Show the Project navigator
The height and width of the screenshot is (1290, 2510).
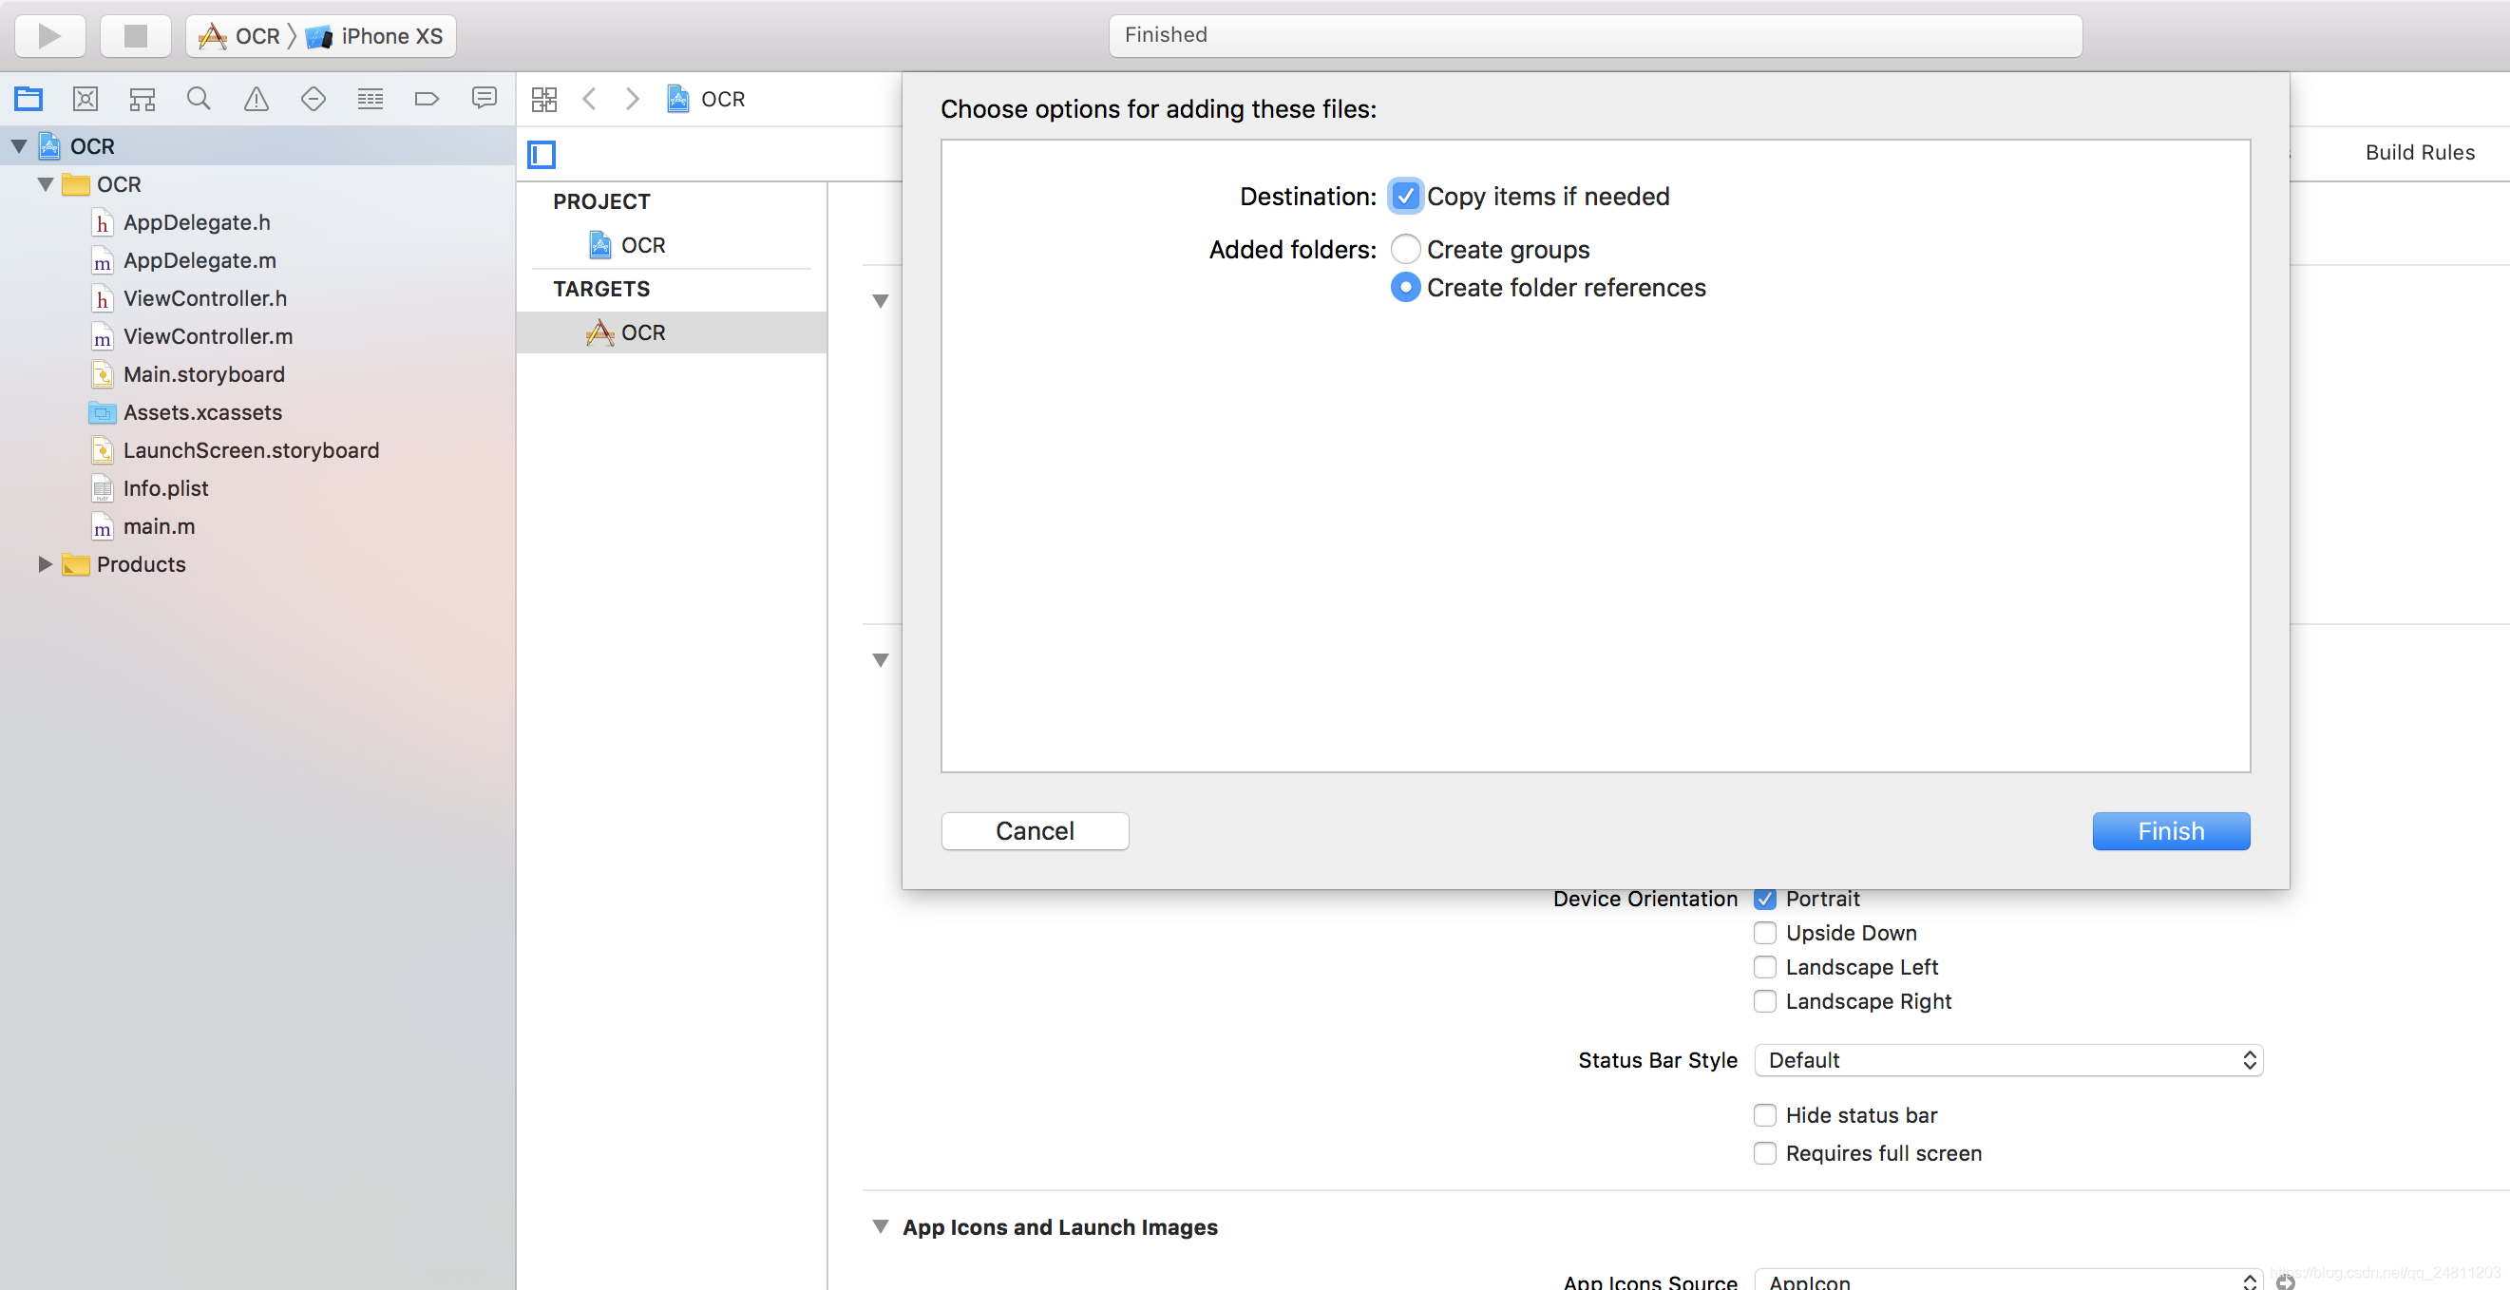[29, 99]
